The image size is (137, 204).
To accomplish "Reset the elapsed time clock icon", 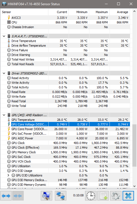I will (x=91, y=196).
